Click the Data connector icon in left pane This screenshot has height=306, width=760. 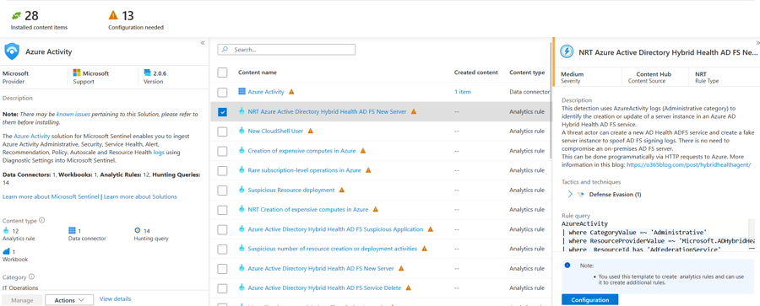click(73, 230)
